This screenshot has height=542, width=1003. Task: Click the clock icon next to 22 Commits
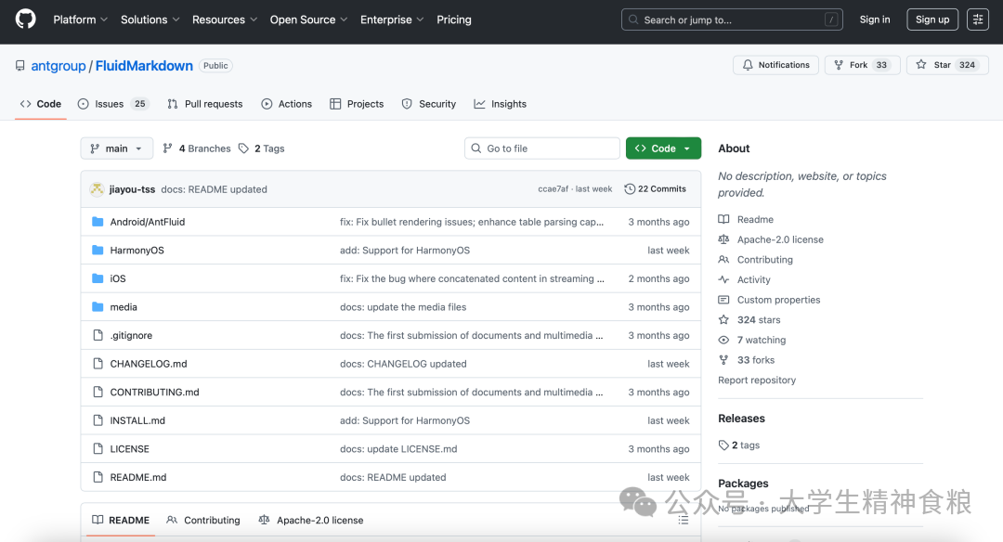tap(630, 189)
